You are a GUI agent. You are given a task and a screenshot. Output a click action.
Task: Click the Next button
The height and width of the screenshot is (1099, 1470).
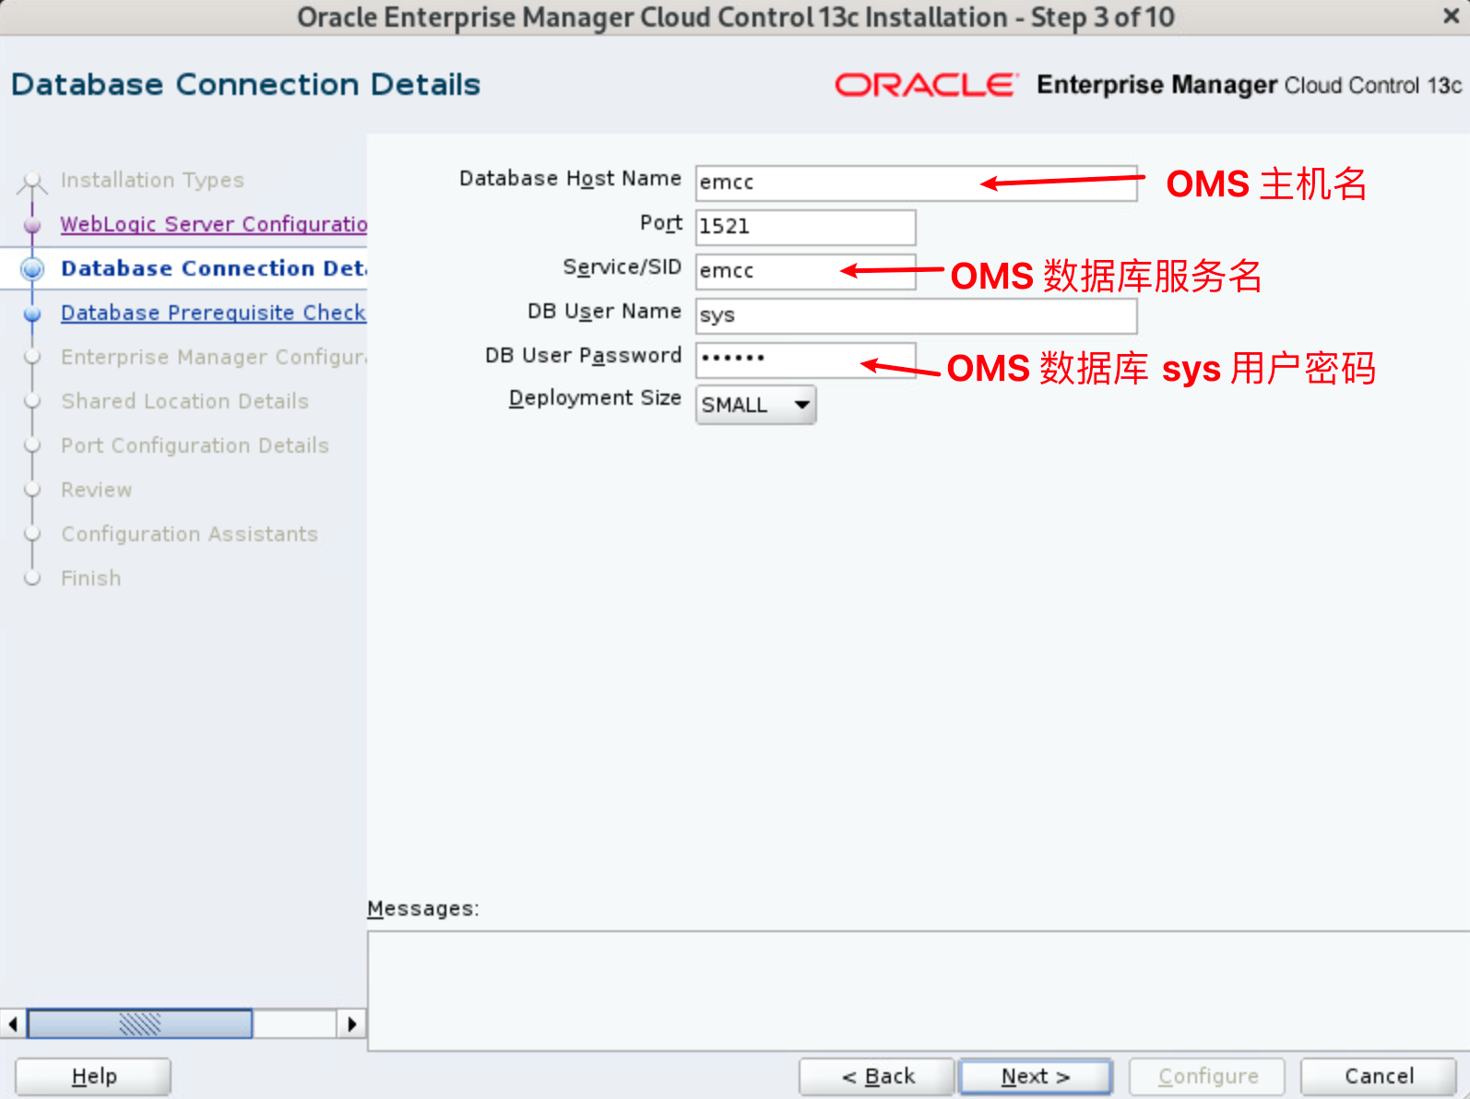[1035, 1076]
